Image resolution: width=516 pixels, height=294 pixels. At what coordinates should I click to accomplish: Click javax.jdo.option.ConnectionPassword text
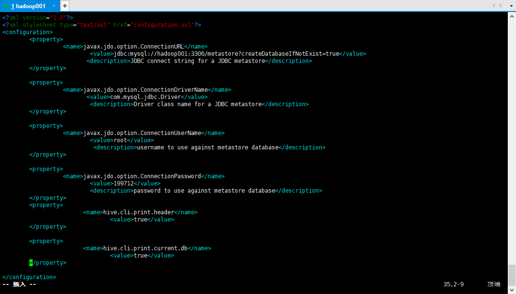click(142, 176)
